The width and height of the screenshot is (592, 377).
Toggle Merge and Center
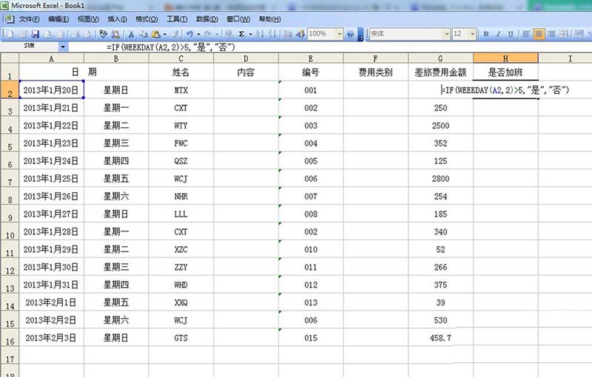pos(564,34)
